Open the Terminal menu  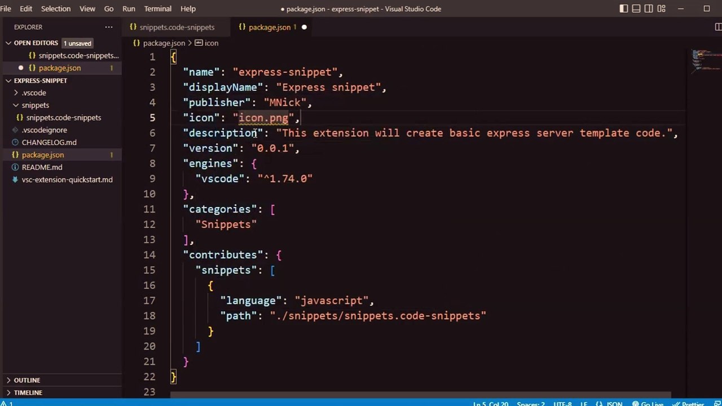tap(158, 8)
